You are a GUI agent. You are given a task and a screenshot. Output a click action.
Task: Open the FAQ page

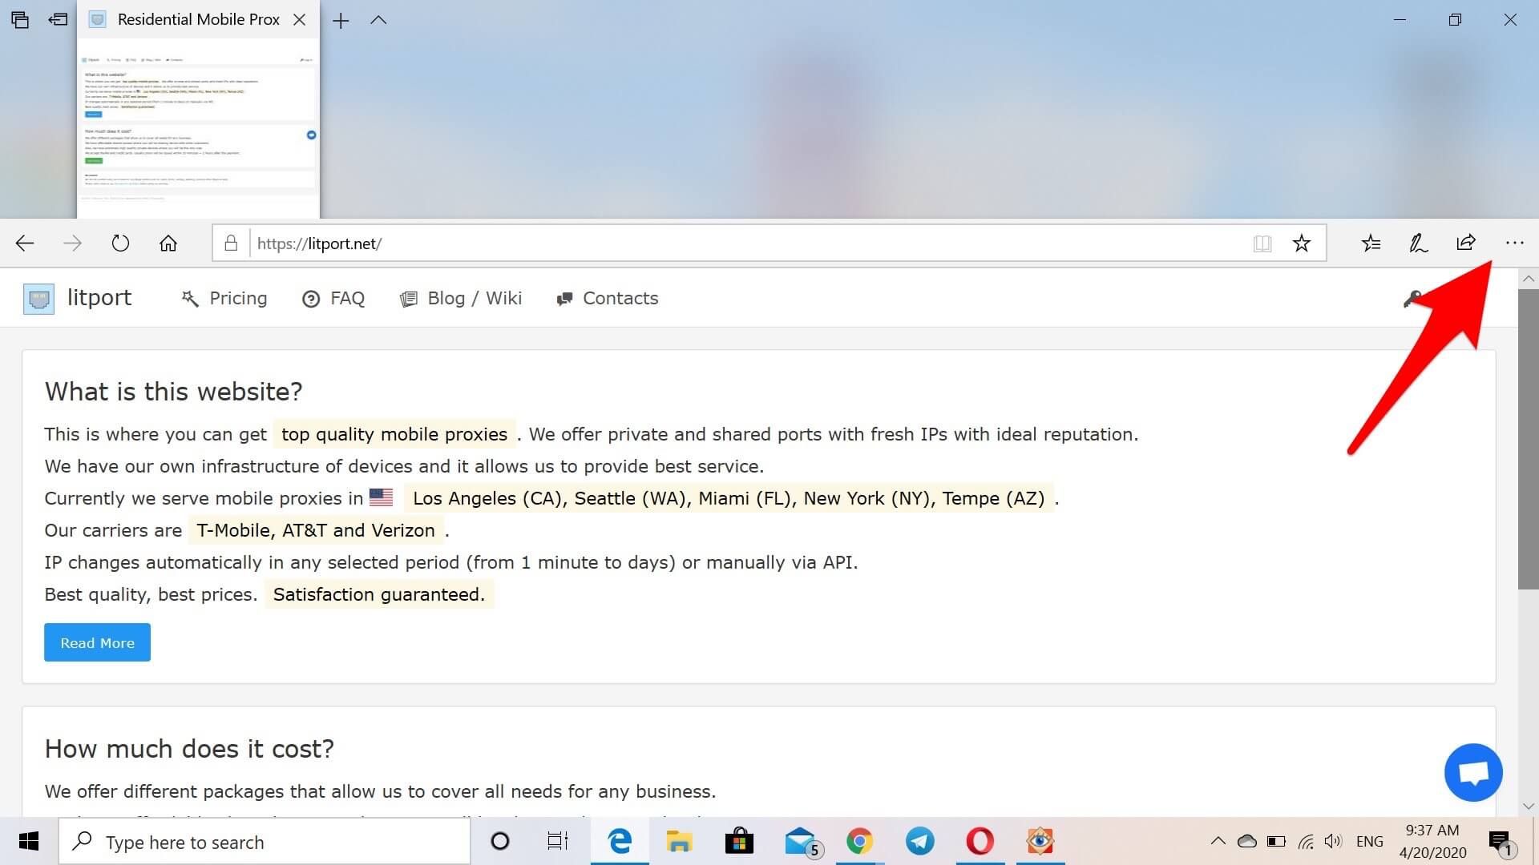point(333,298)
